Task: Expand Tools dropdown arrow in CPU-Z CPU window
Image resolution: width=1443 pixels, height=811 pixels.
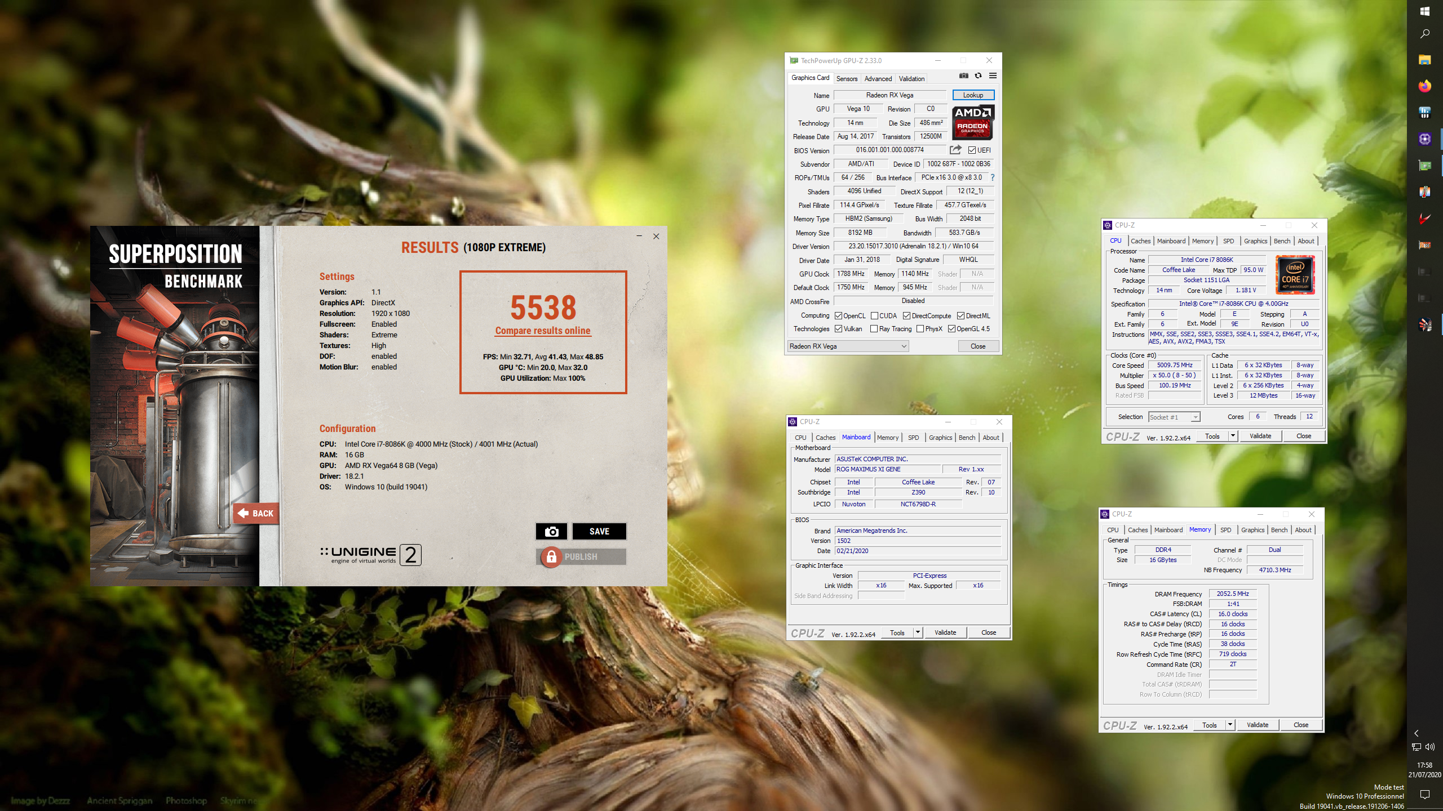Action: (x=1233, y=436)
